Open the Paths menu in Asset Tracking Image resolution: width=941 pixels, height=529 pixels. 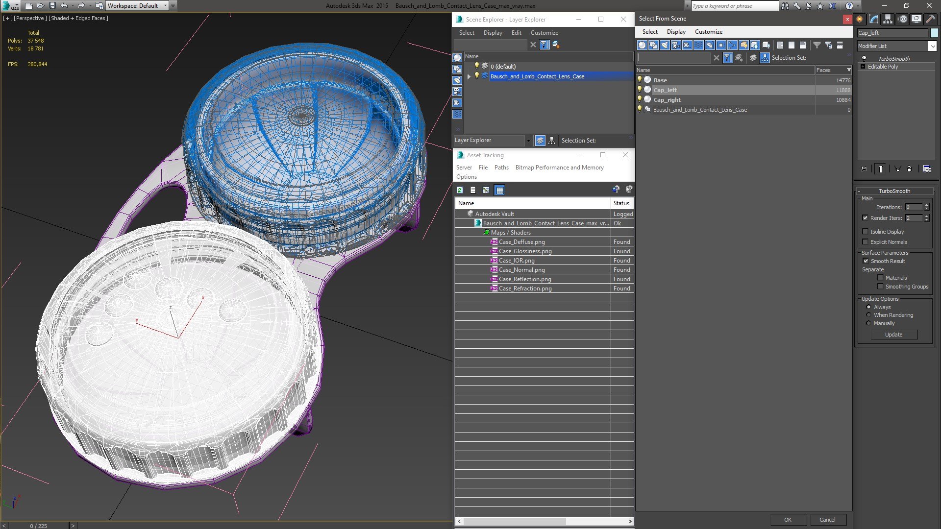(501, 168)
